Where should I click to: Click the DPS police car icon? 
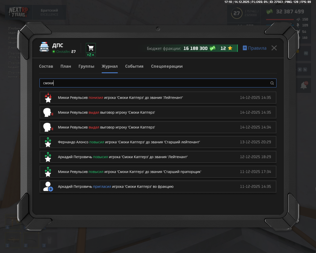click(x=44, y=47)
